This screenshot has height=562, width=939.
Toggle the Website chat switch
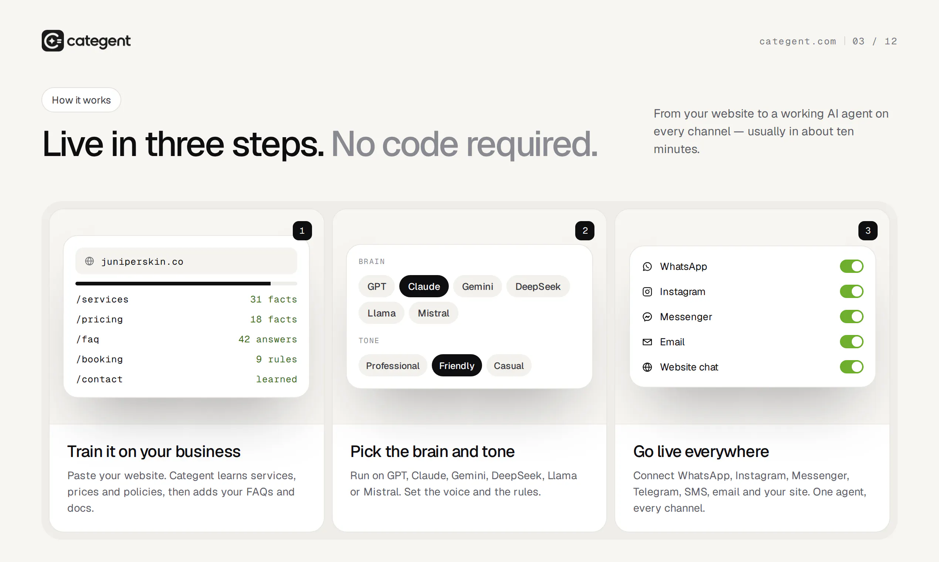click(851, 366)
